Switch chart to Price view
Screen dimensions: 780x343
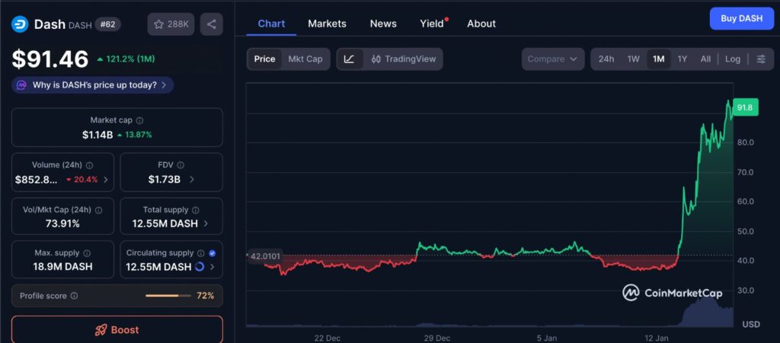click(x=264, y=59)
